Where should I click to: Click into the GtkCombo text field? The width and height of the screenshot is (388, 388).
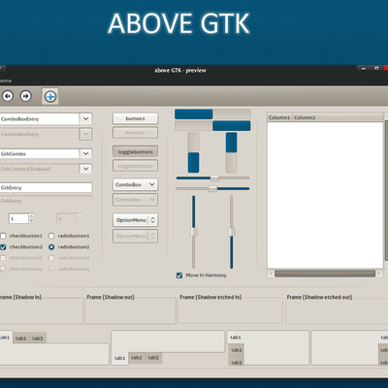tap(40, 153)
